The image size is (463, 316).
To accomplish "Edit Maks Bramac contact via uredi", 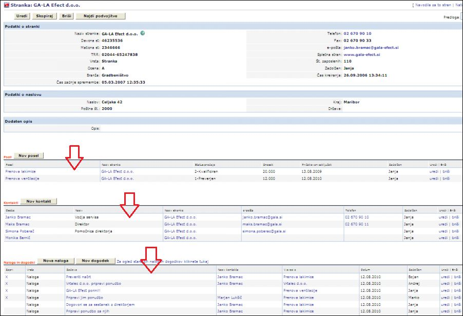I will (x=443, y=224).
